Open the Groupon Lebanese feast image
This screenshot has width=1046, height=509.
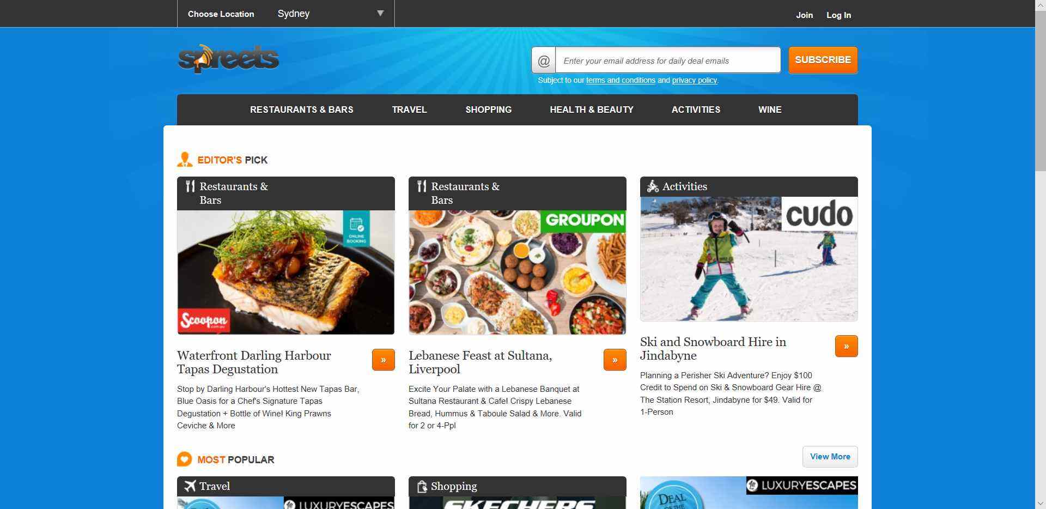(x=517, y=272)
